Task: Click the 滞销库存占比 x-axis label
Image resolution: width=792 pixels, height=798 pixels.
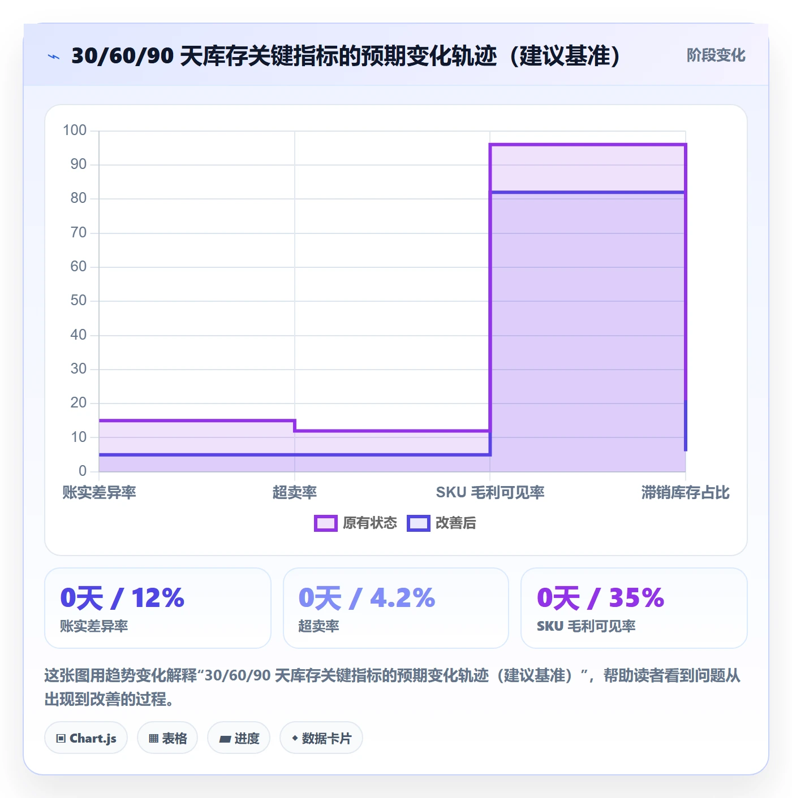Action: (x=686, y=492)
